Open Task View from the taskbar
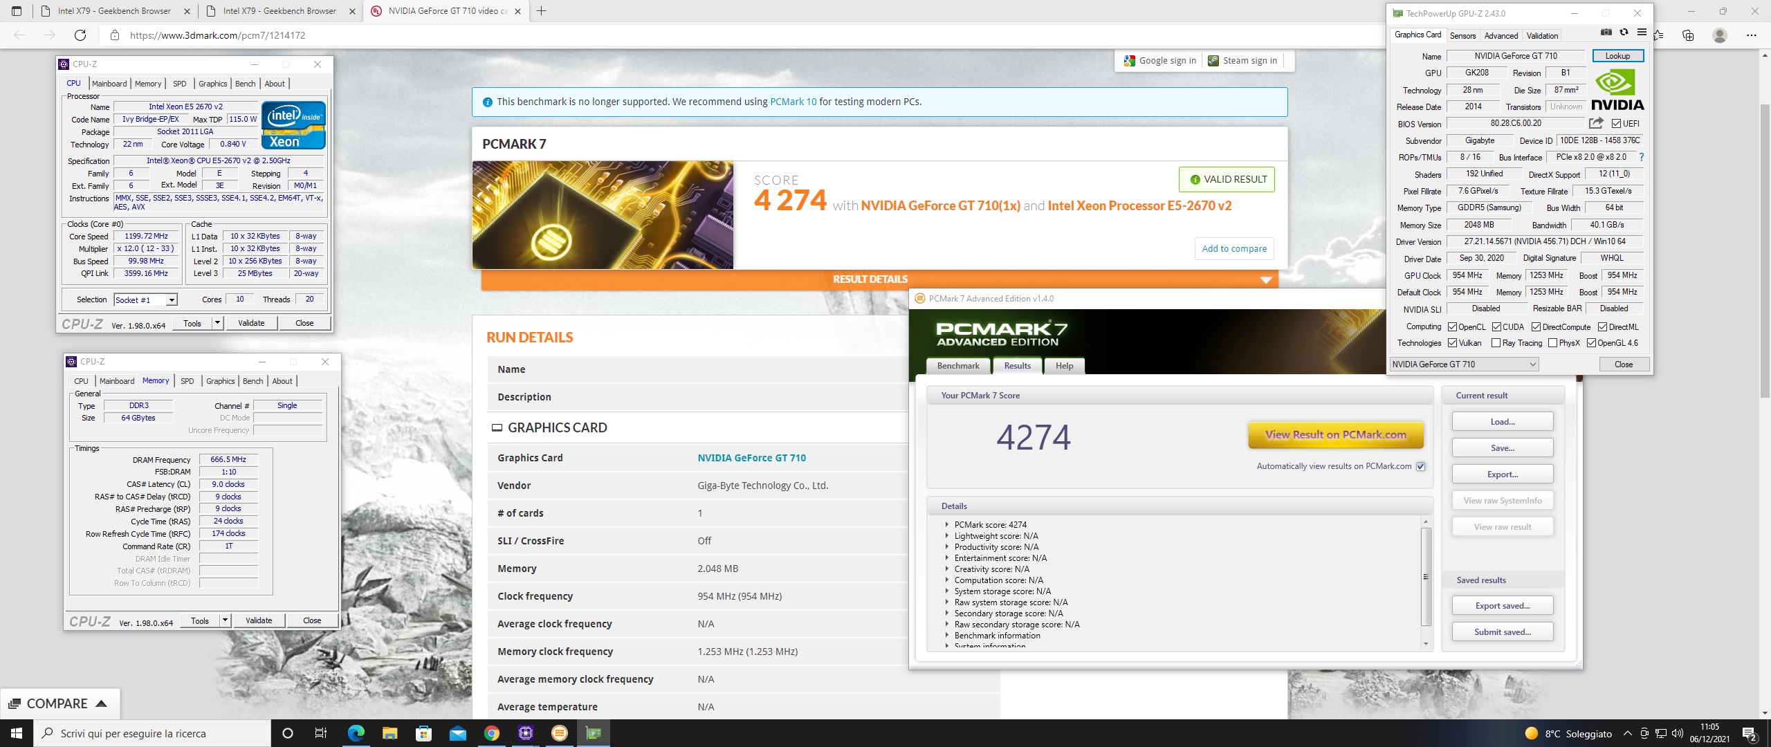This screenshot has height=747, width=1771. click(320, 733)
